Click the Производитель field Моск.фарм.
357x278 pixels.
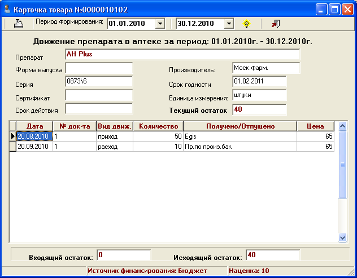pyautogui.click(x=266, y=68)
